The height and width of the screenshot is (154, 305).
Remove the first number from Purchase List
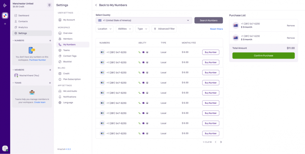(290, 25)
